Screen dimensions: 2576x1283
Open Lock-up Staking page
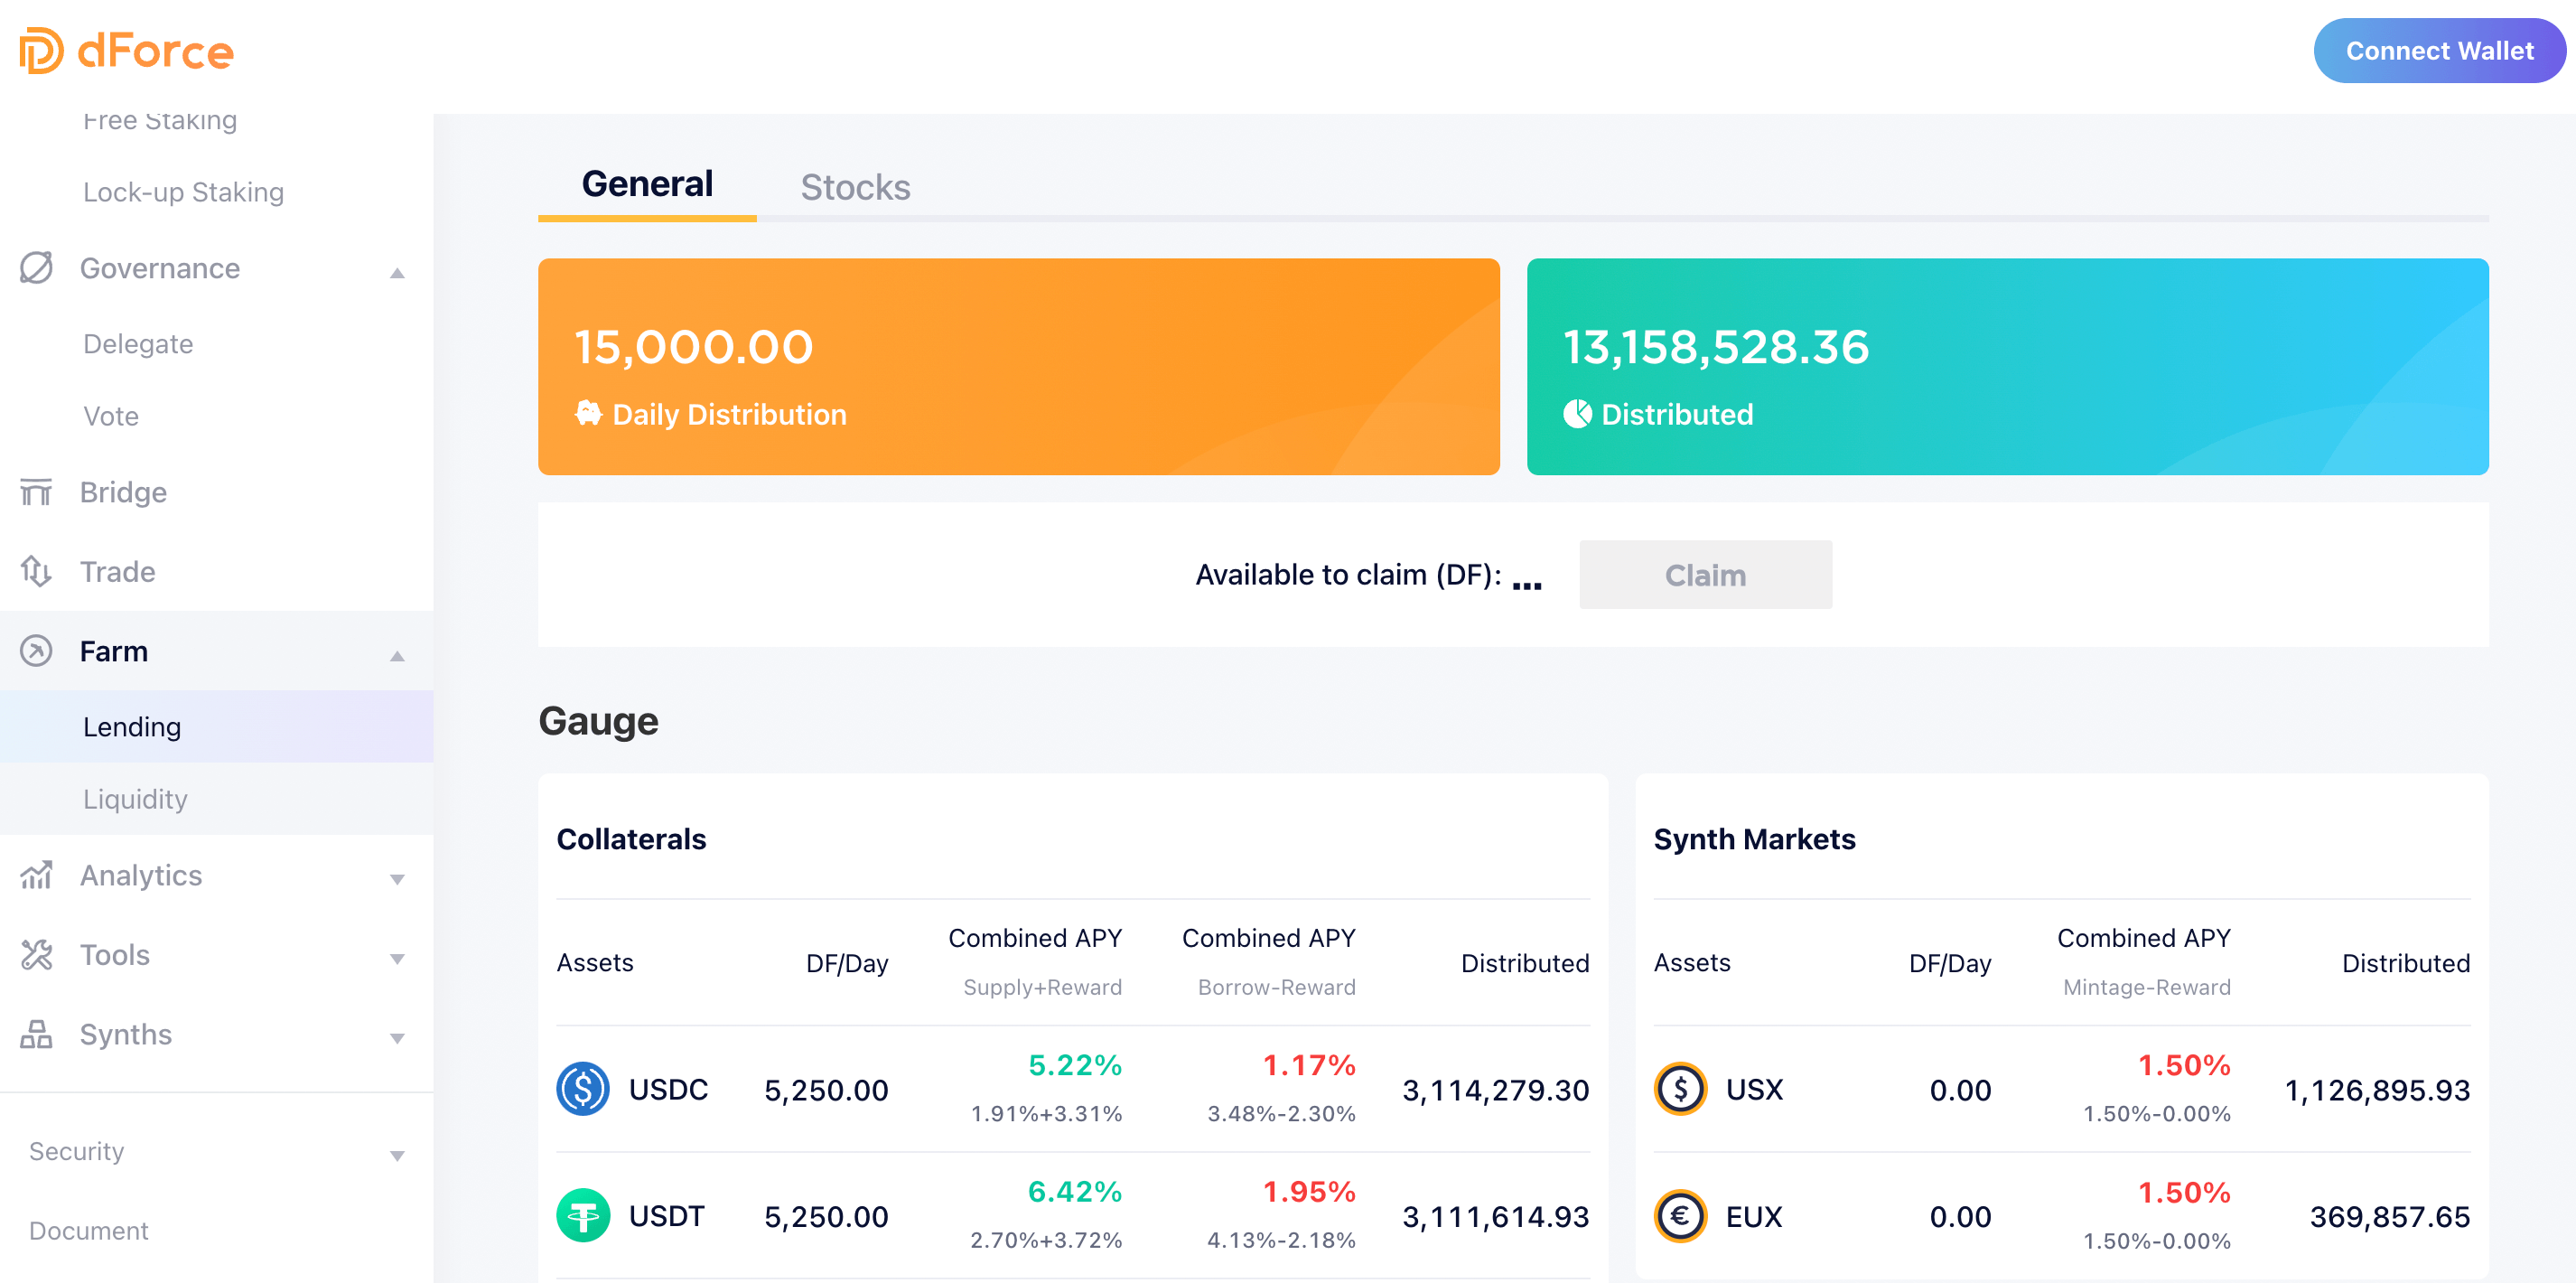tap(183, 192)
